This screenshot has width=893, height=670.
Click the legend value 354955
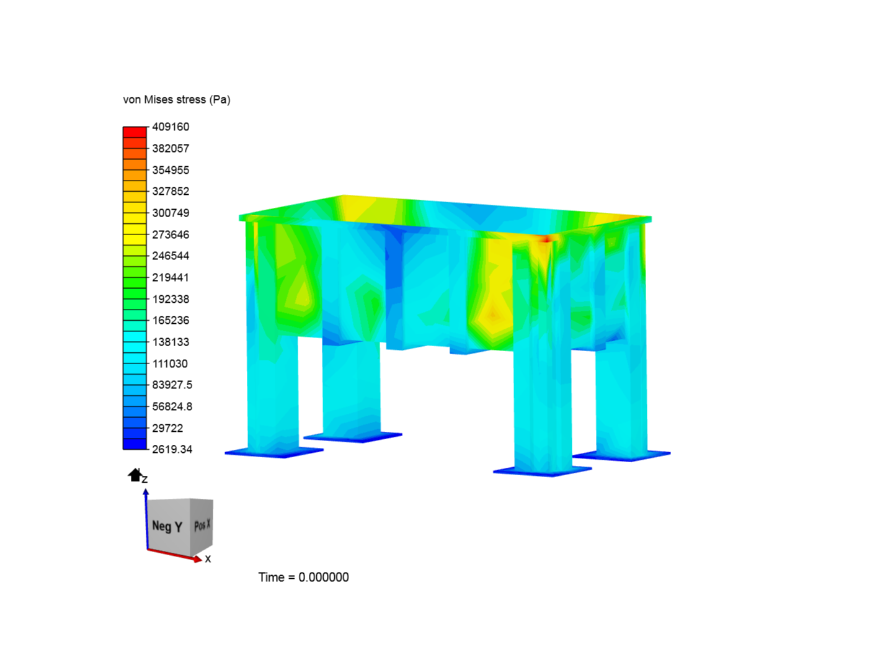(x=171, y=170)
